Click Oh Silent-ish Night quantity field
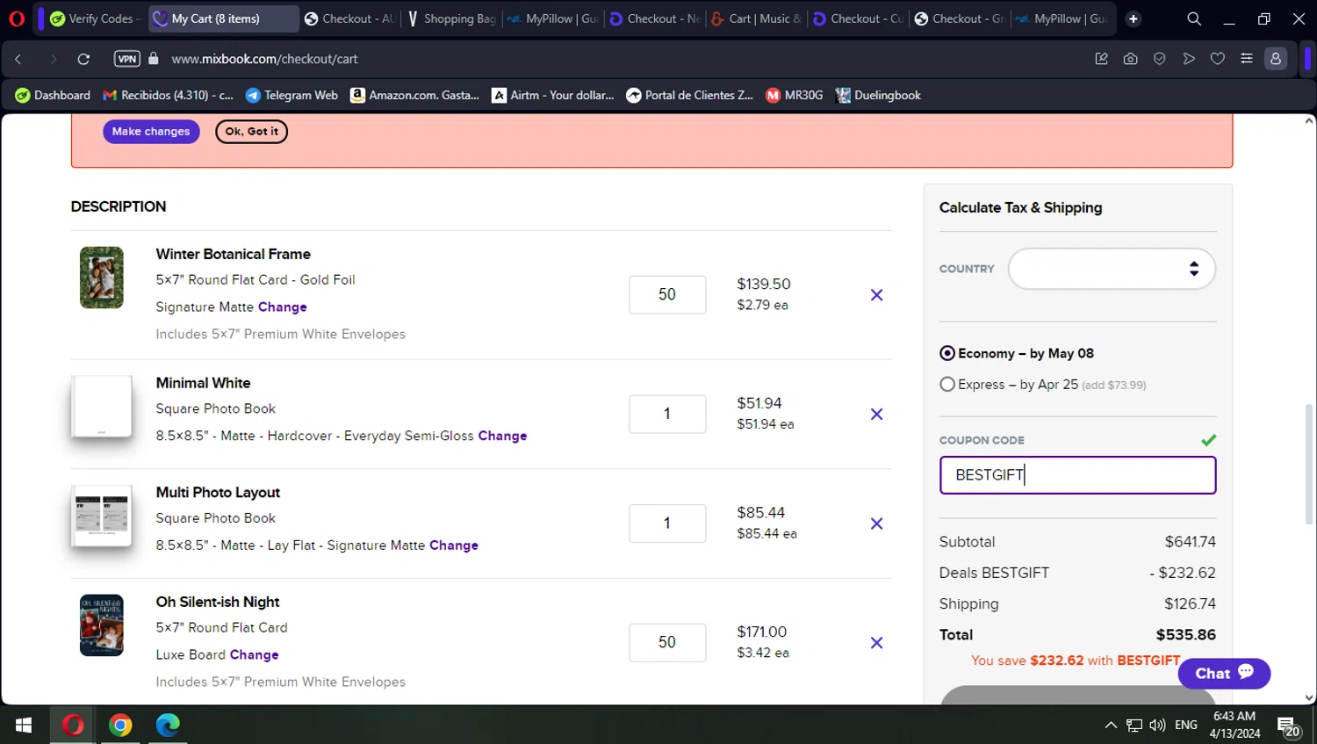This screenshot has height=744, width=1317. pos(667,642)
